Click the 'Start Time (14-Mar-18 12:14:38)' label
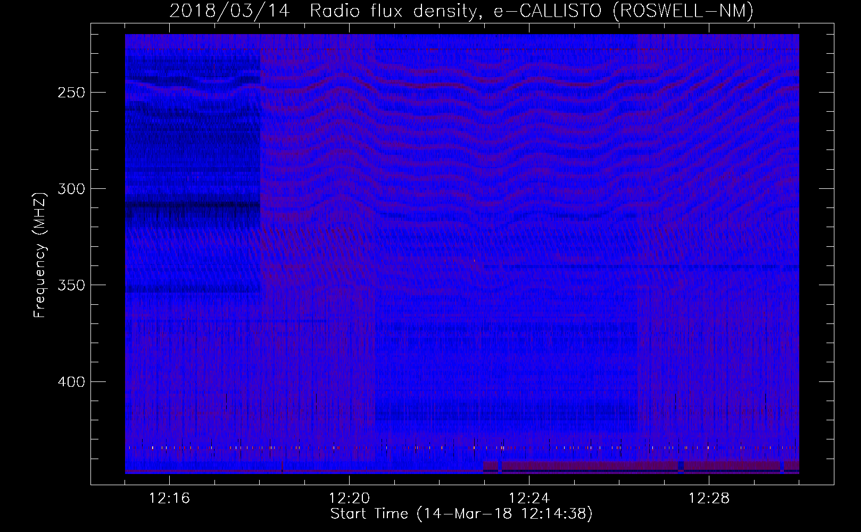 (461, 514)
